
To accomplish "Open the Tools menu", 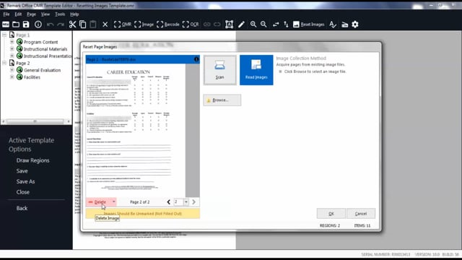I will coord(60,14).
